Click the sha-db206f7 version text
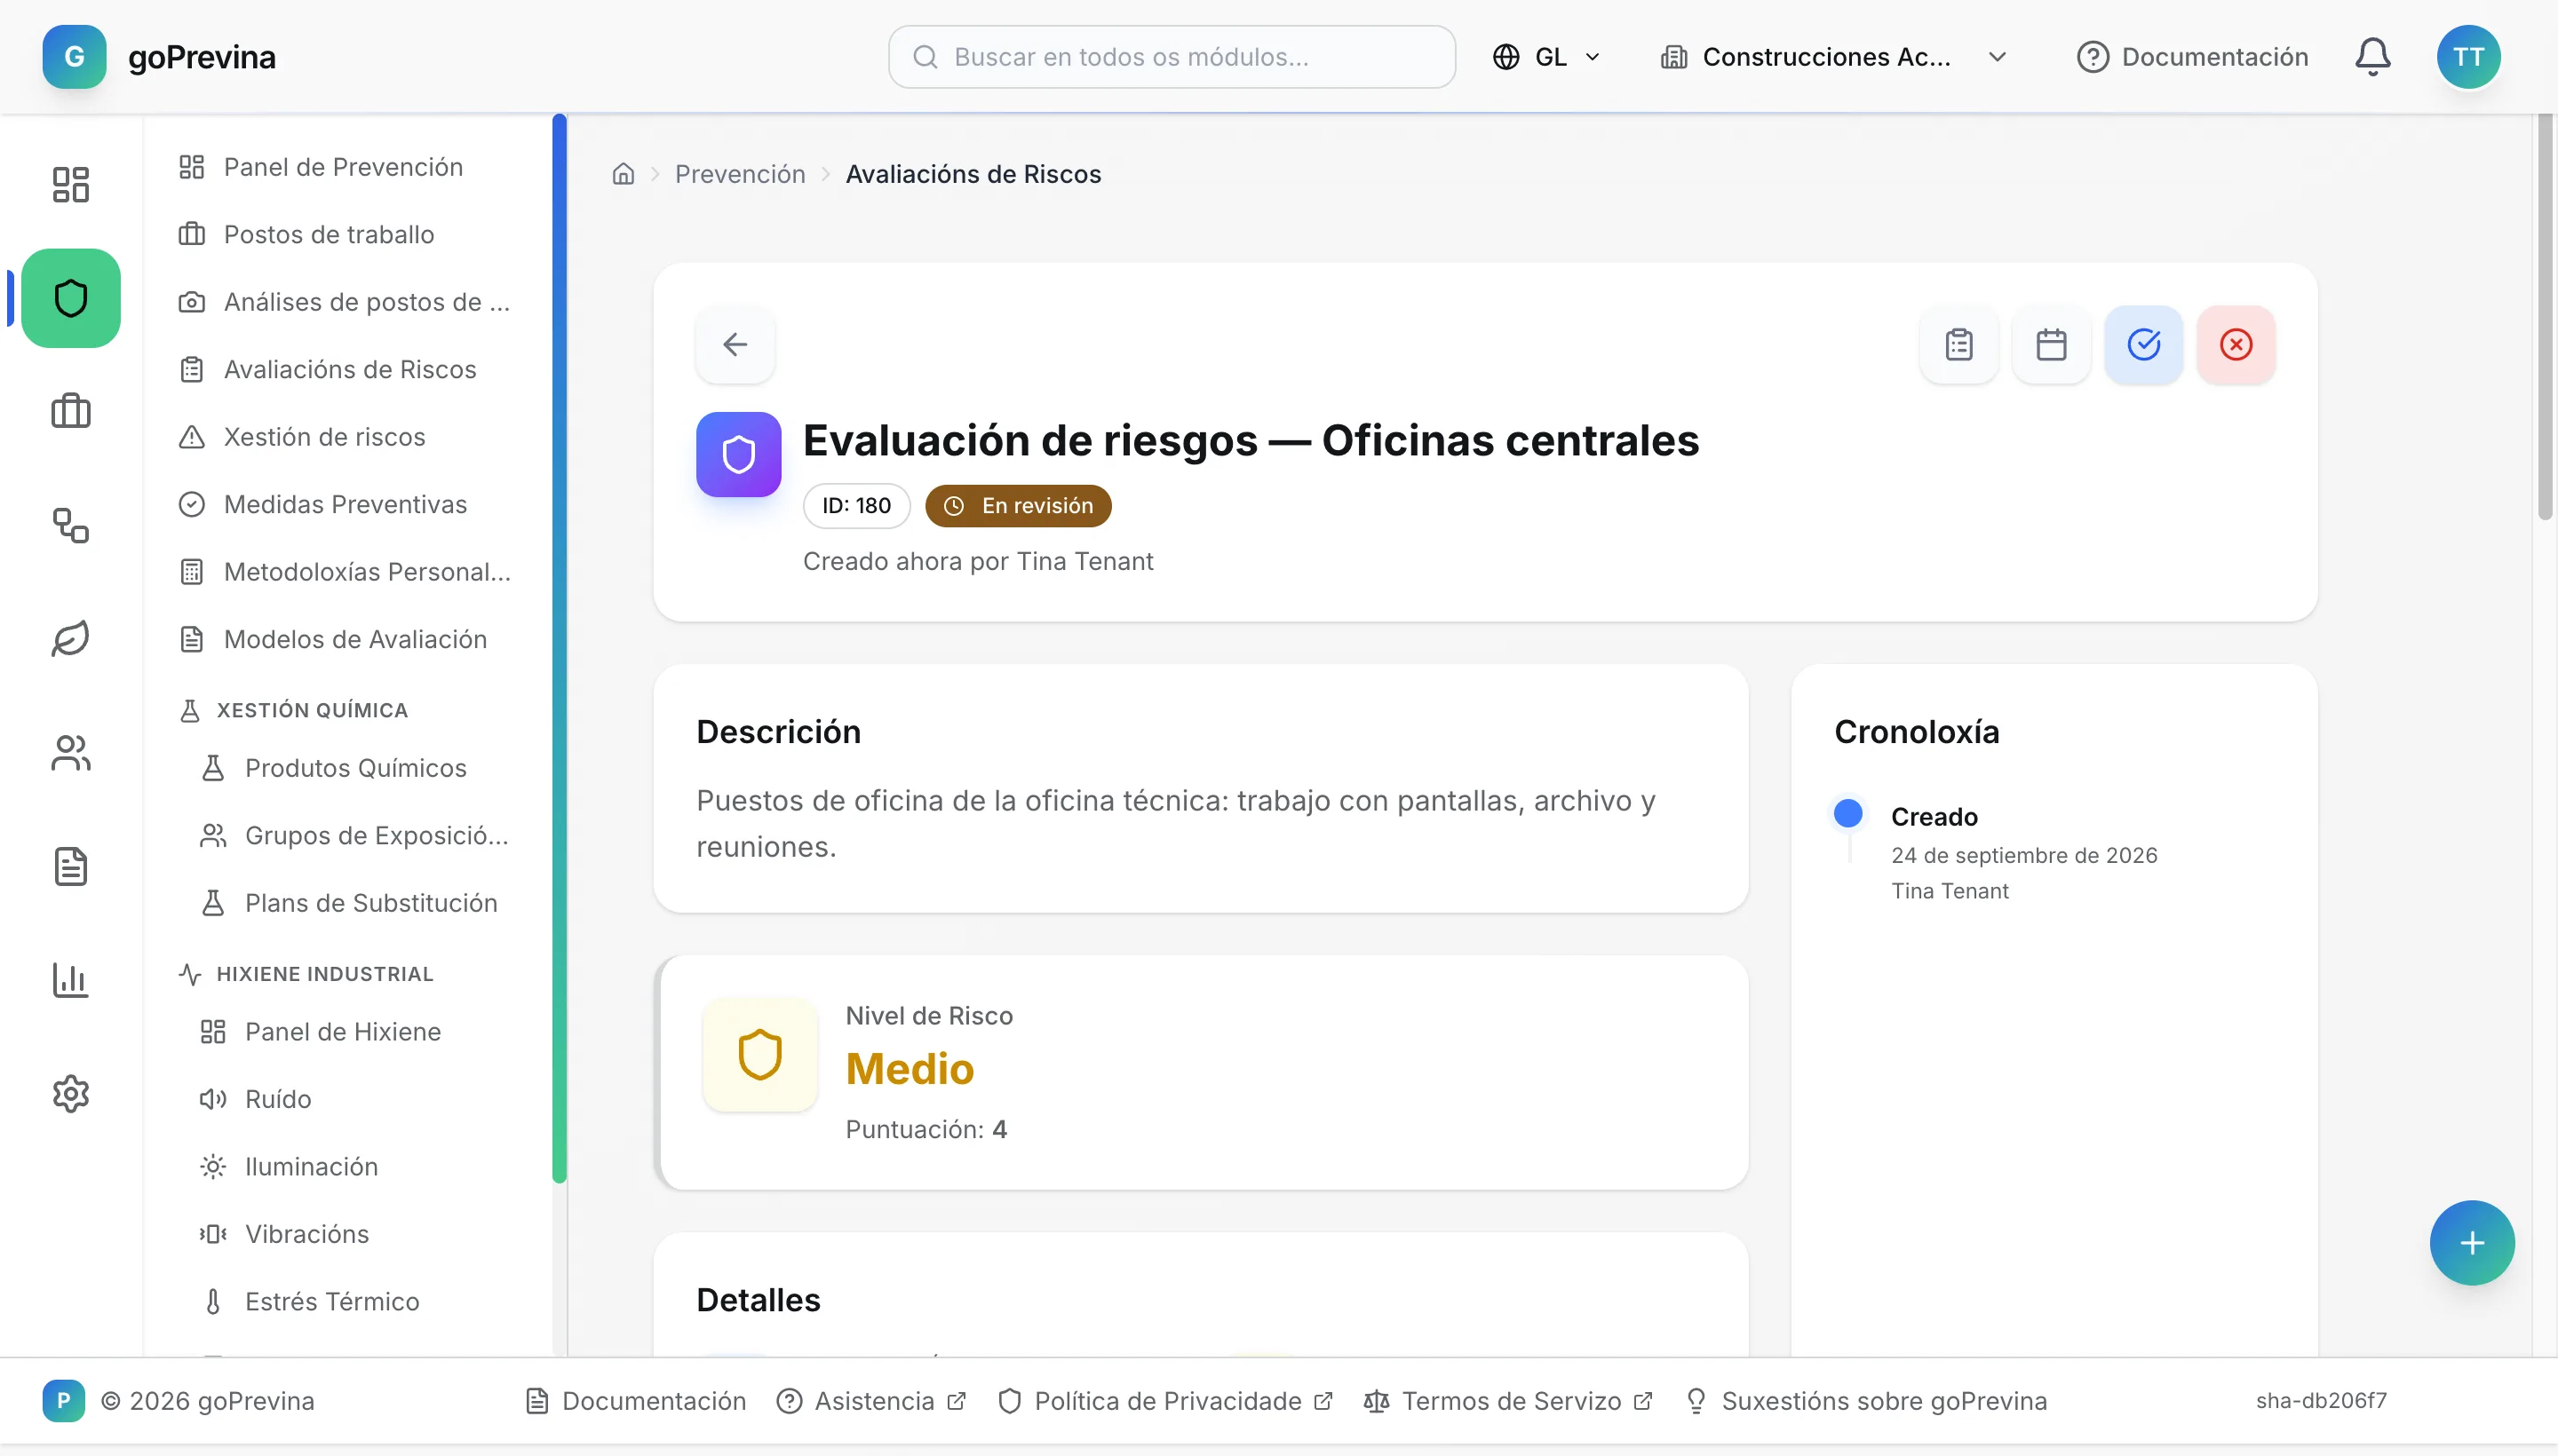This screenshot has width=2558, height=1456. (x=2320, y=1401)
